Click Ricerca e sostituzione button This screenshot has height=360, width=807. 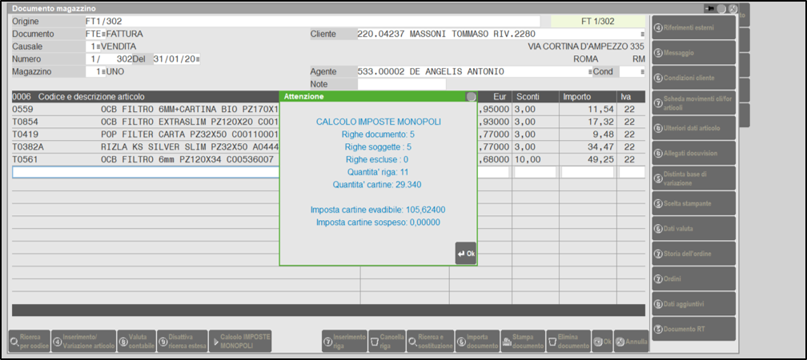click(x=430, y=342)
